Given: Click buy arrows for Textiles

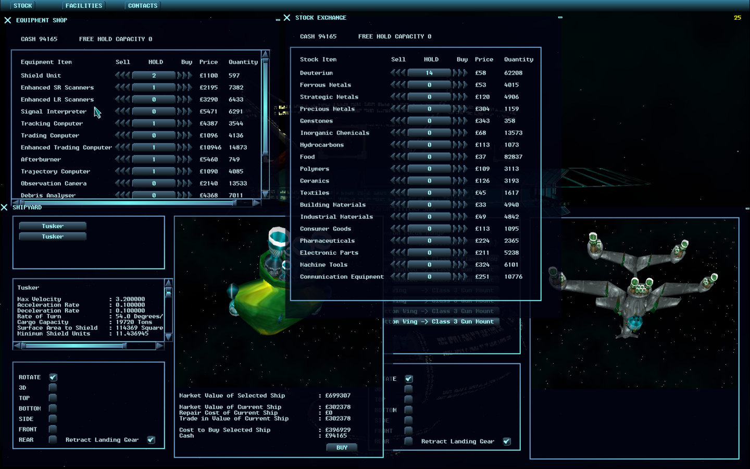Looking at the screenshot, I should pos(460,193).
